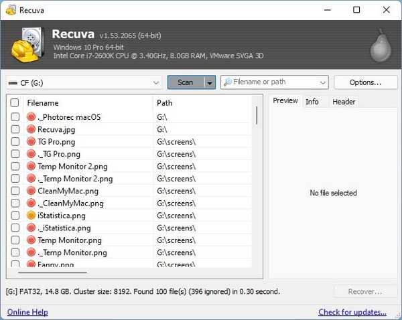Click the red status dot for ._CleanMyMac.png
This screenshot has height=320, width=402.
[31, 203]
